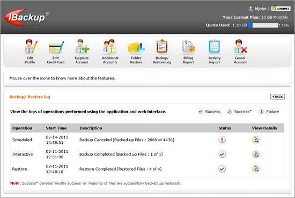This screenshot has height=198, width=295.
Task: View the Billing Report icon
Action: point(188,46)
